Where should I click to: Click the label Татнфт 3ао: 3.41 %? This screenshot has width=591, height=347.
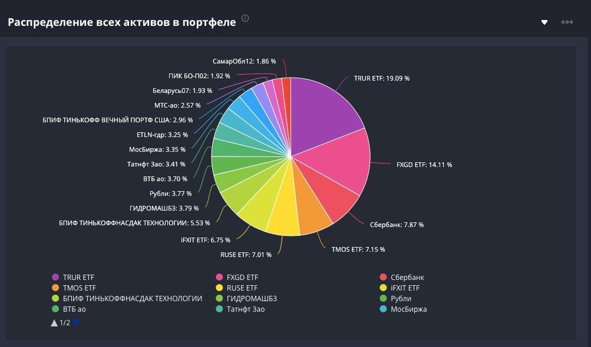pos(156,164)
